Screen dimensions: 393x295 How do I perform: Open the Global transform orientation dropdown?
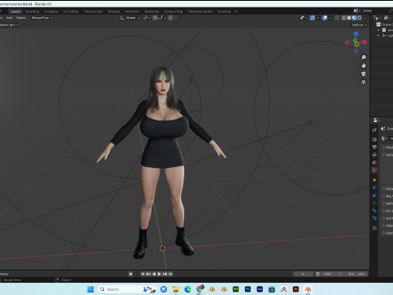[130, 18]
